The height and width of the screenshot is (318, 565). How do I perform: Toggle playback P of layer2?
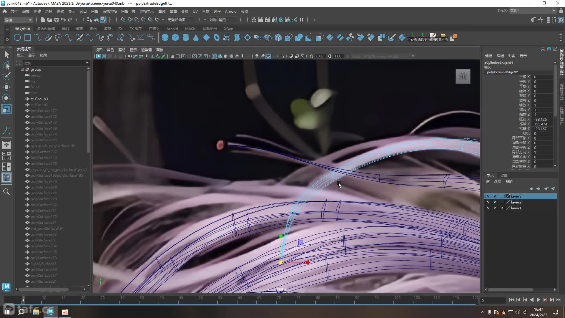point(495,202)
